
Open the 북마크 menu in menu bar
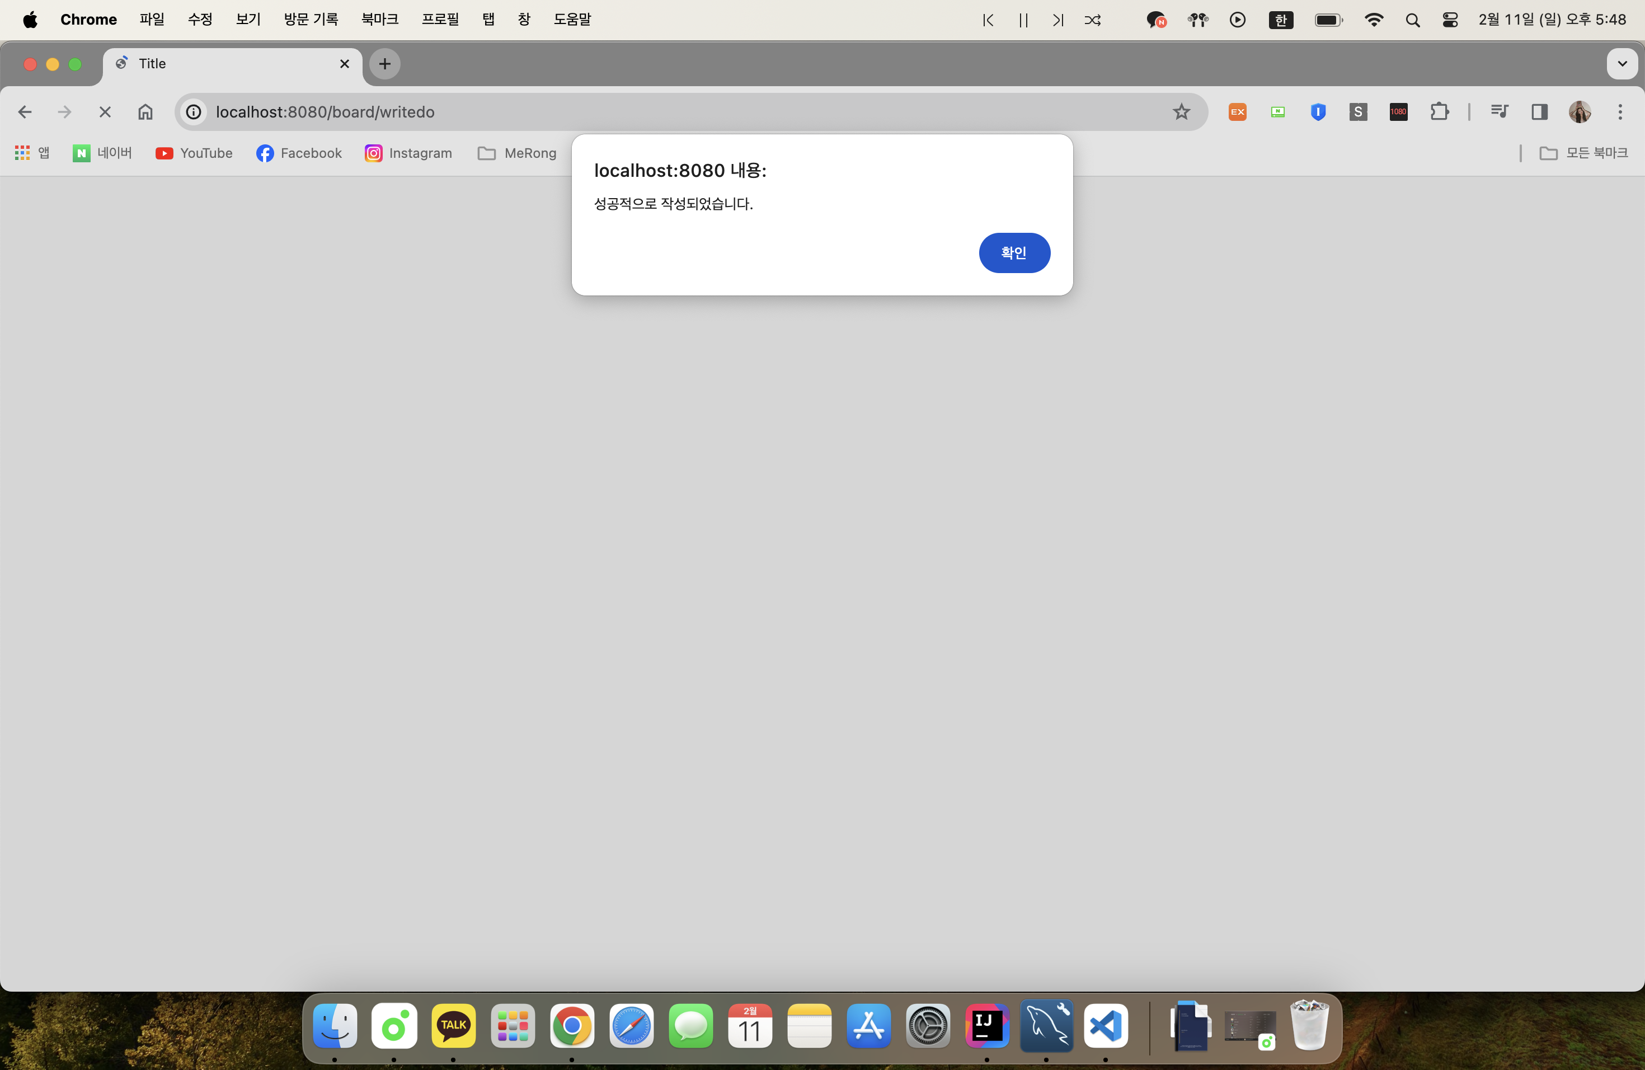click(379, 20)
